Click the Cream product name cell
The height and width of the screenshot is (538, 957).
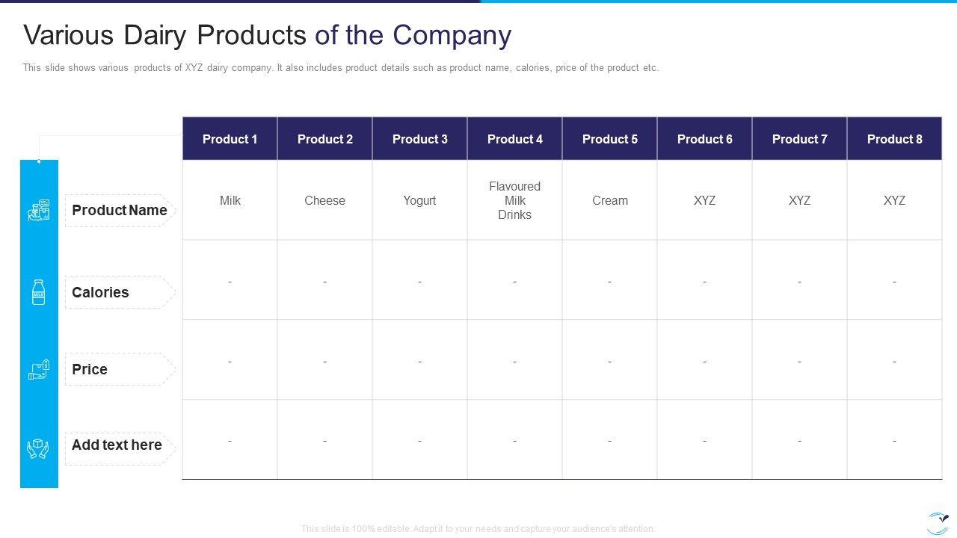coord(609,200)
